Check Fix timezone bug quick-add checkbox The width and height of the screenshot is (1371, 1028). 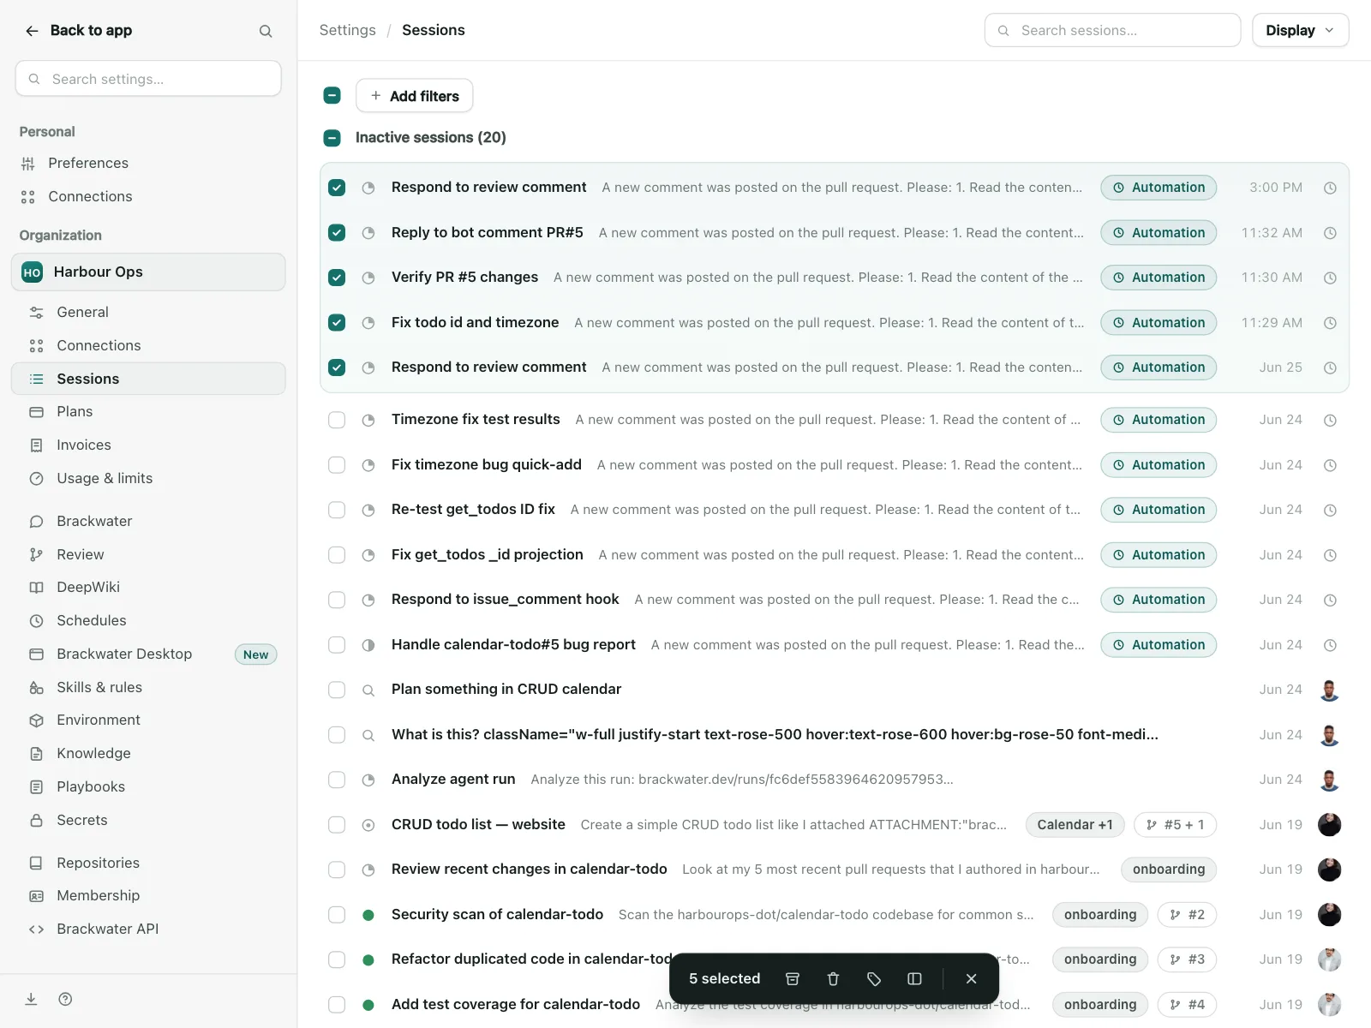[337, 465]
